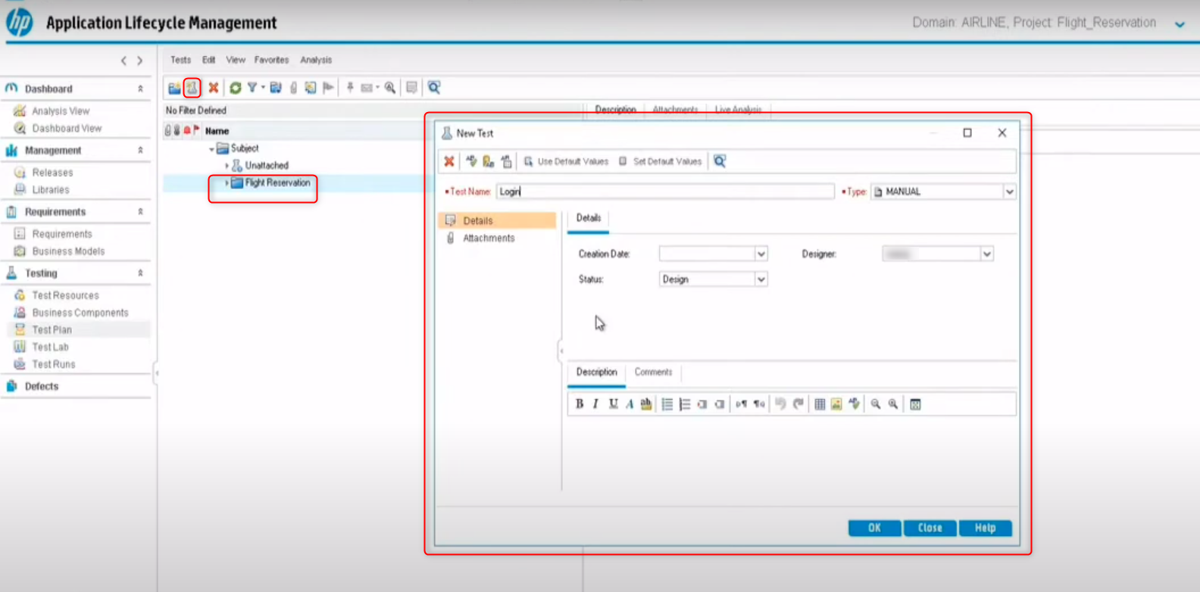Insert a table in the description editor
Viewport: 1200px width, 592px height.
point(819,404)
